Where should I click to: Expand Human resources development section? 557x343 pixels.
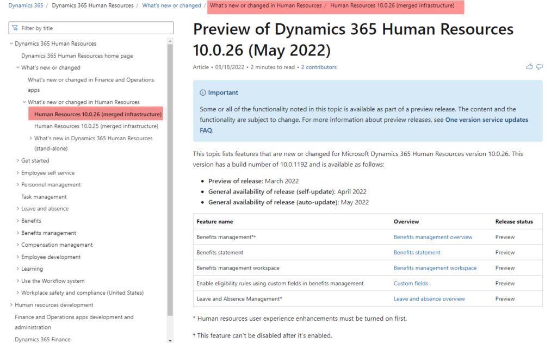(x=11, y=304)
